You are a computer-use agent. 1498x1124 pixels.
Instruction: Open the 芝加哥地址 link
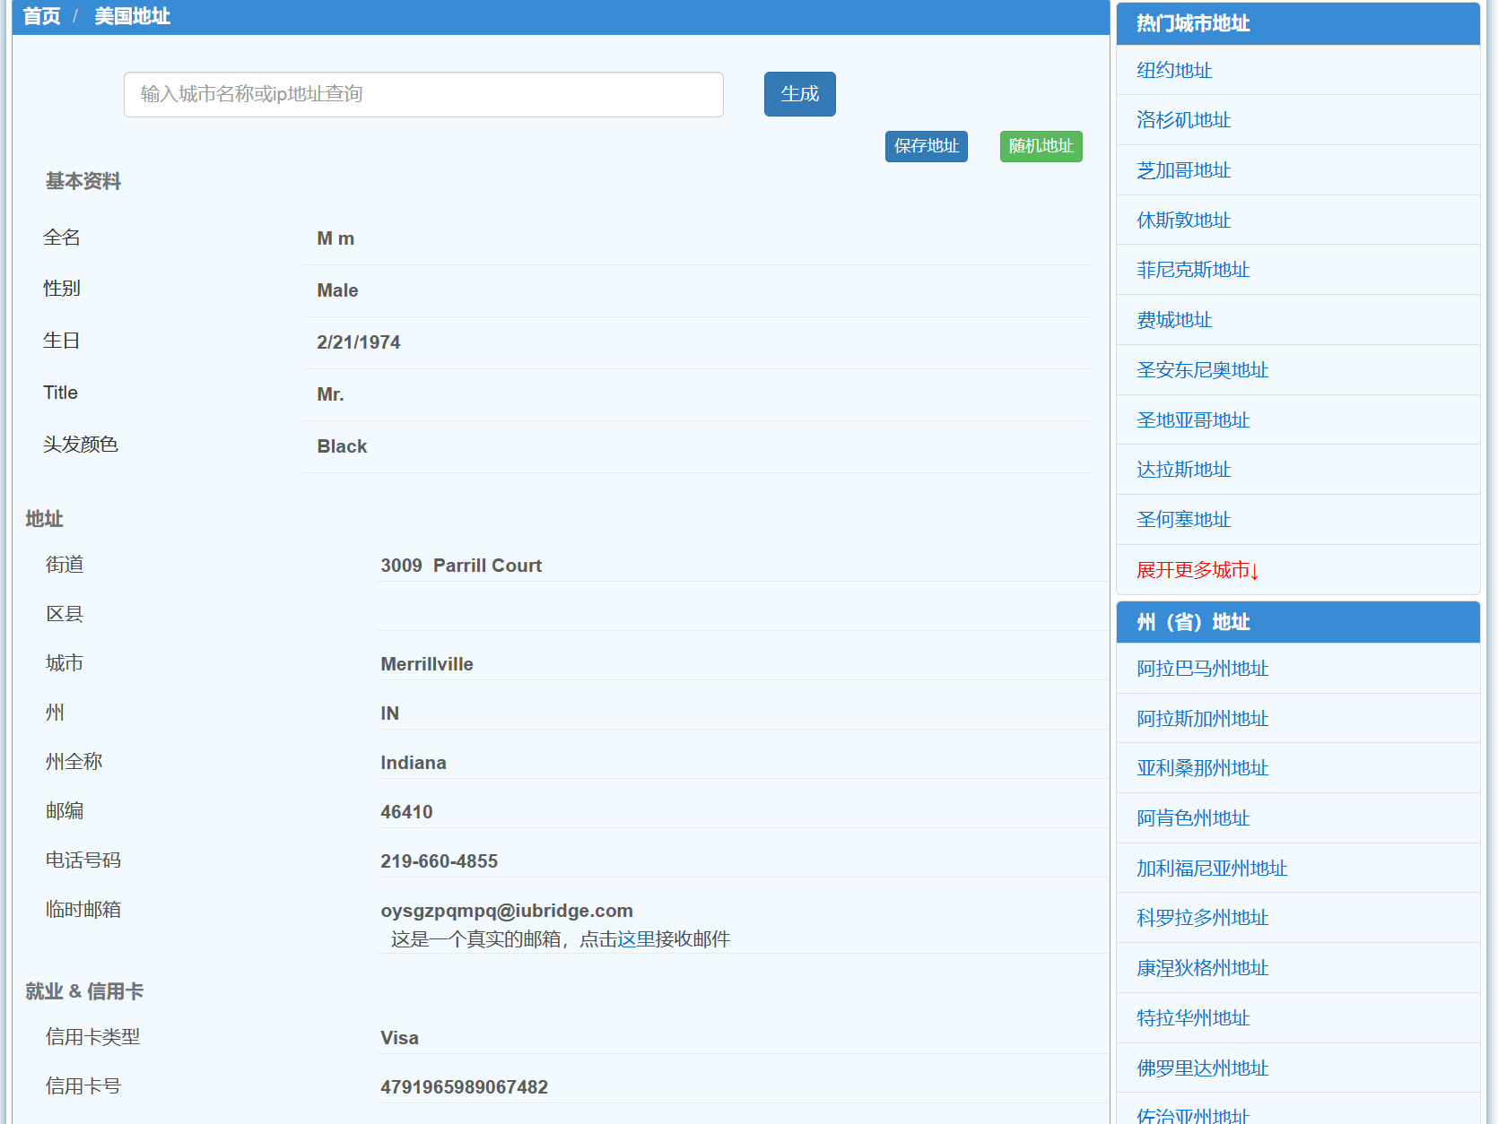pos(1183,170)
